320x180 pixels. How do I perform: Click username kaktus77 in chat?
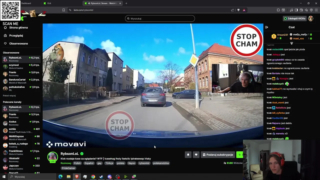point(277,89)
